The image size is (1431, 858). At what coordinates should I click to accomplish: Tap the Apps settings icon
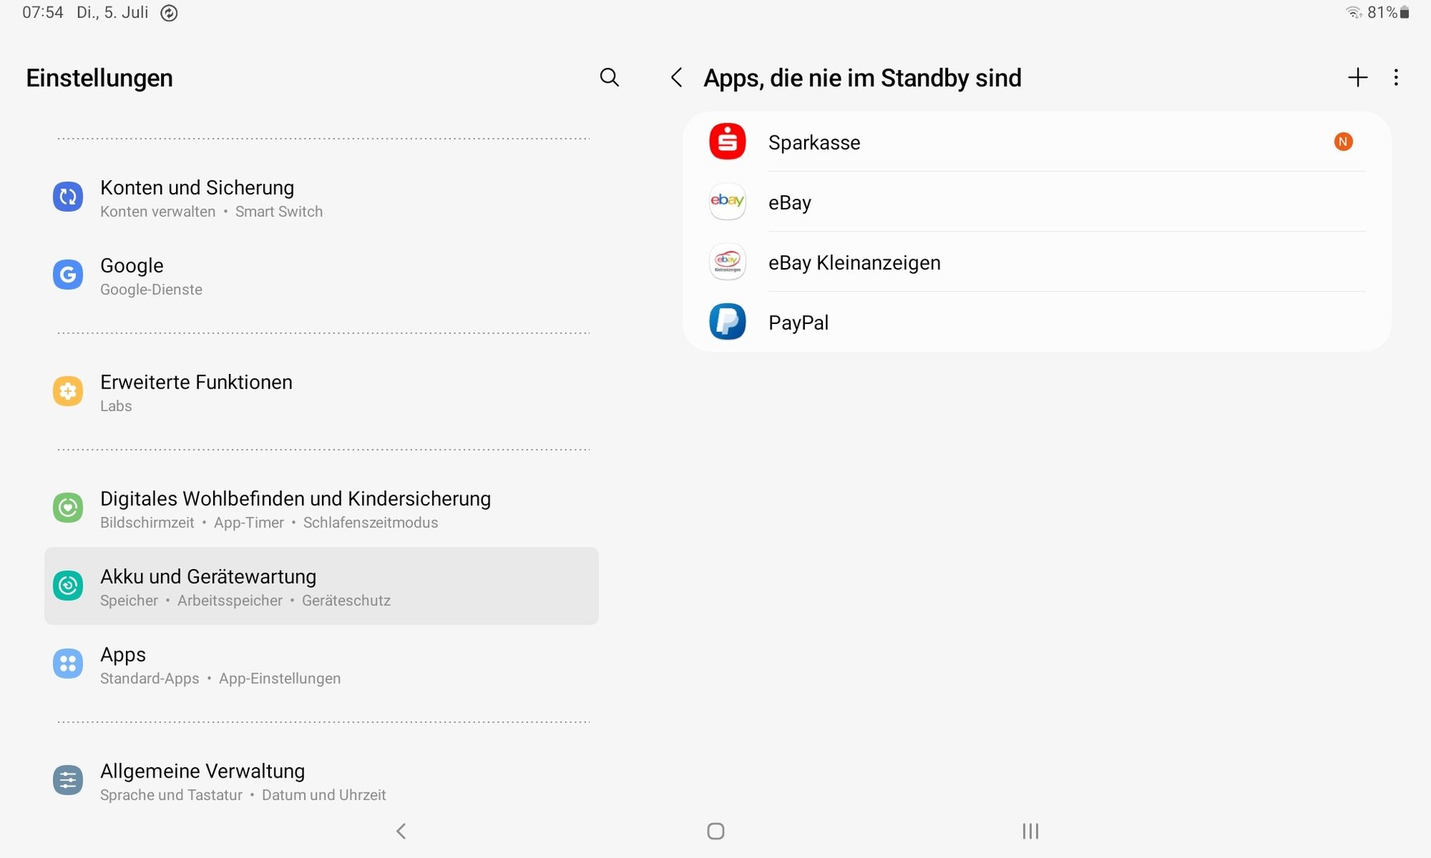point(68,664)
